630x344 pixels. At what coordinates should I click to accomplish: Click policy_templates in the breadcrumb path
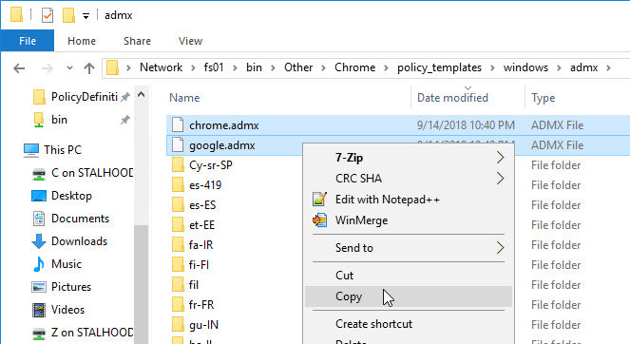click(439, 67)
